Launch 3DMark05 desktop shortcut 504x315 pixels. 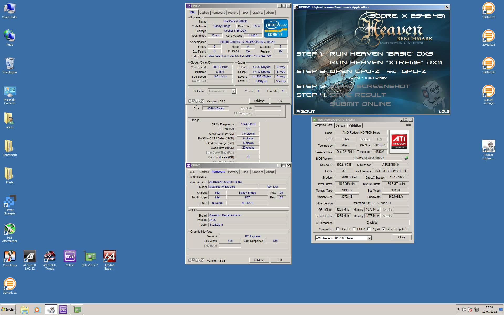point(489,38)
